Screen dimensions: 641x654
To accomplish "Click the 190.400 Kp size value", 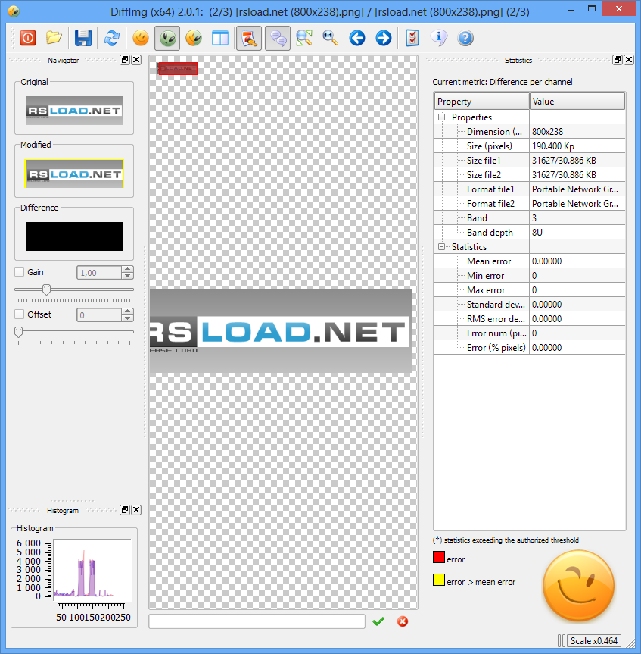I will (553, 146).
